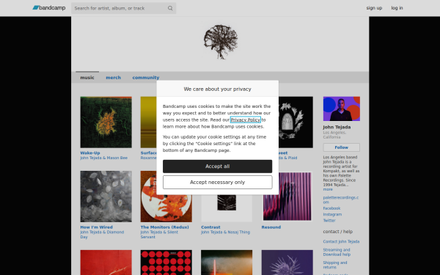Click the search magnifier icon

170,8
